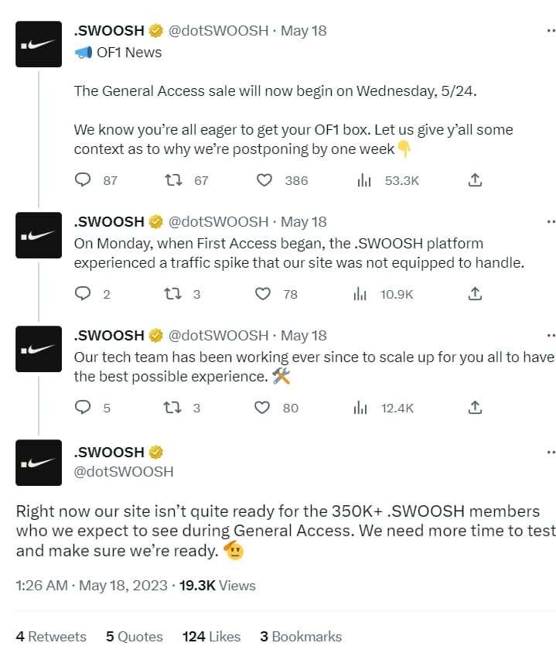Image resolution: width=556 pixels, height=653 pixels.
Task: Like the General Access sale tweet
Action: click(264, 180)
